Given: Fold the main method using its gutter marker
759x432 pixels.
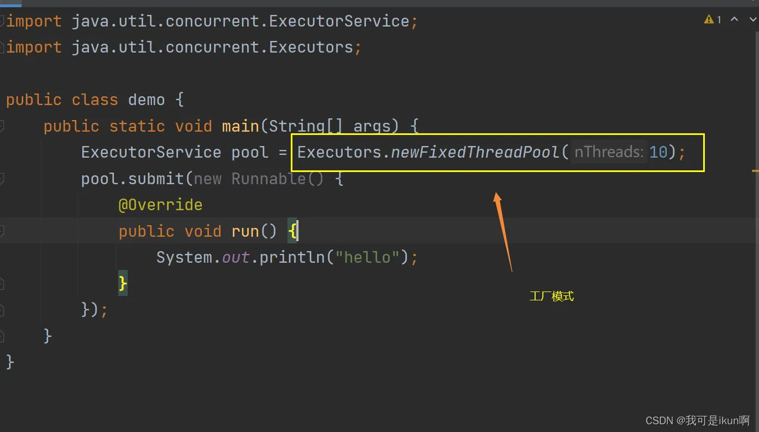Looking at the screenshot, I should coord(2,126).
